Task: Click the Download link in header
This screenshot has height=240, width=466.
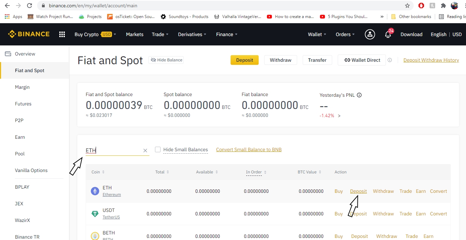Action: pos(412,34)
